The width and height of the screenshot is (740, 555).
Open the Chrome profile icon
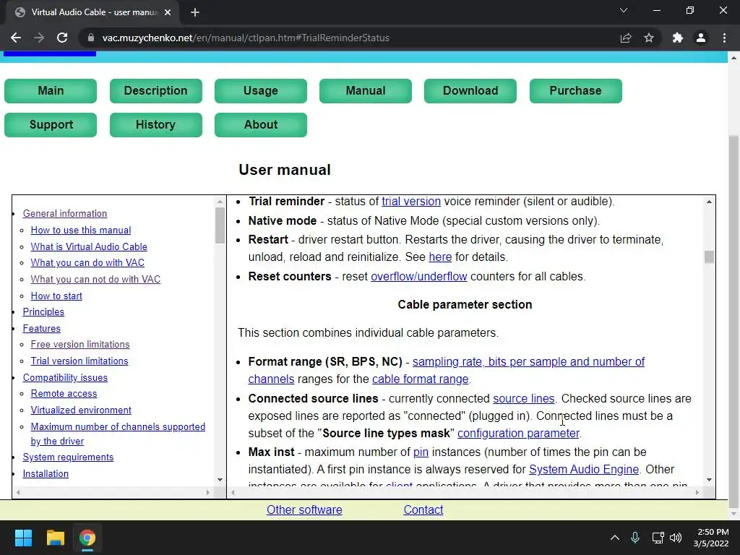[x=701, y=38]
